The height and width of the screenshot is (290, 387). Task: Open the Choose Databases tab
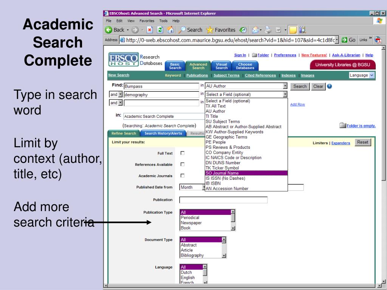(245, 66)
